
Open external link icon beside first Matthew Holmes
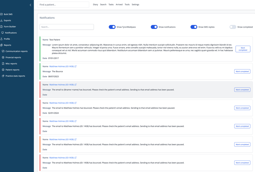pos(75,66)
